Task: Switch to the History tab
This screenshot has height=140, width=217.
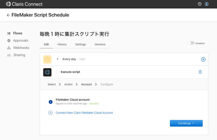Action: (62, 44)
